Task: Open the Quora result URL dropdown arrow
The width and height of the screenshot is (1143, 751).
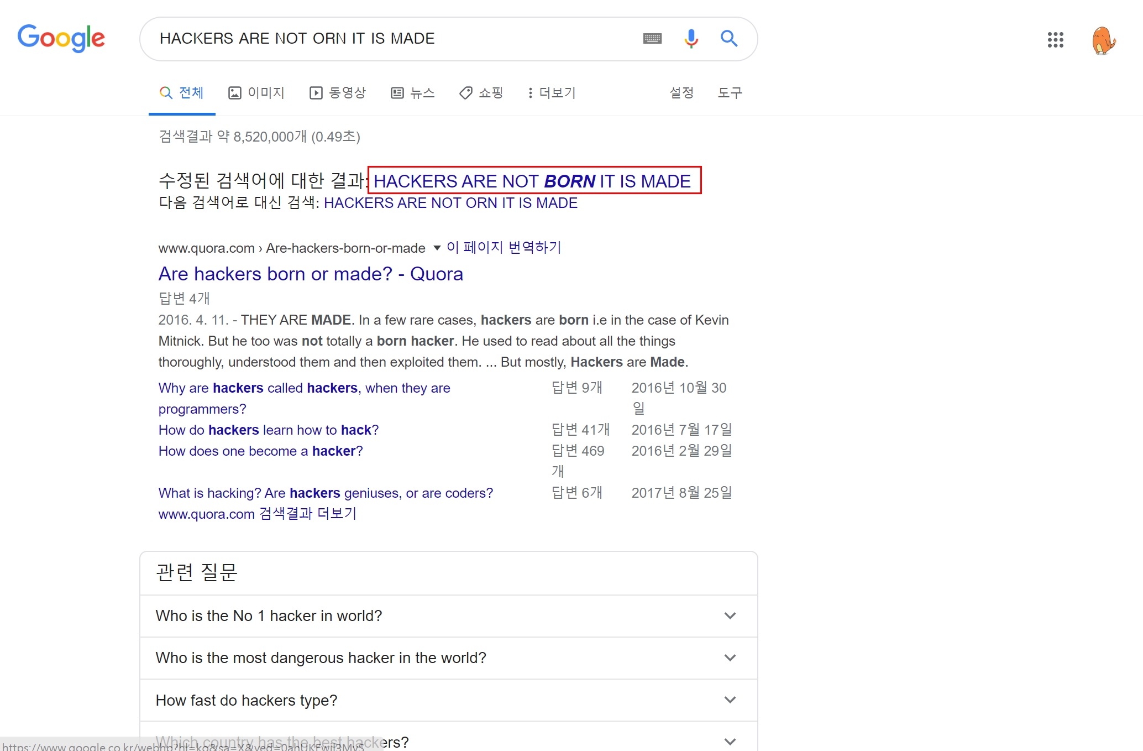Action: 437,248
